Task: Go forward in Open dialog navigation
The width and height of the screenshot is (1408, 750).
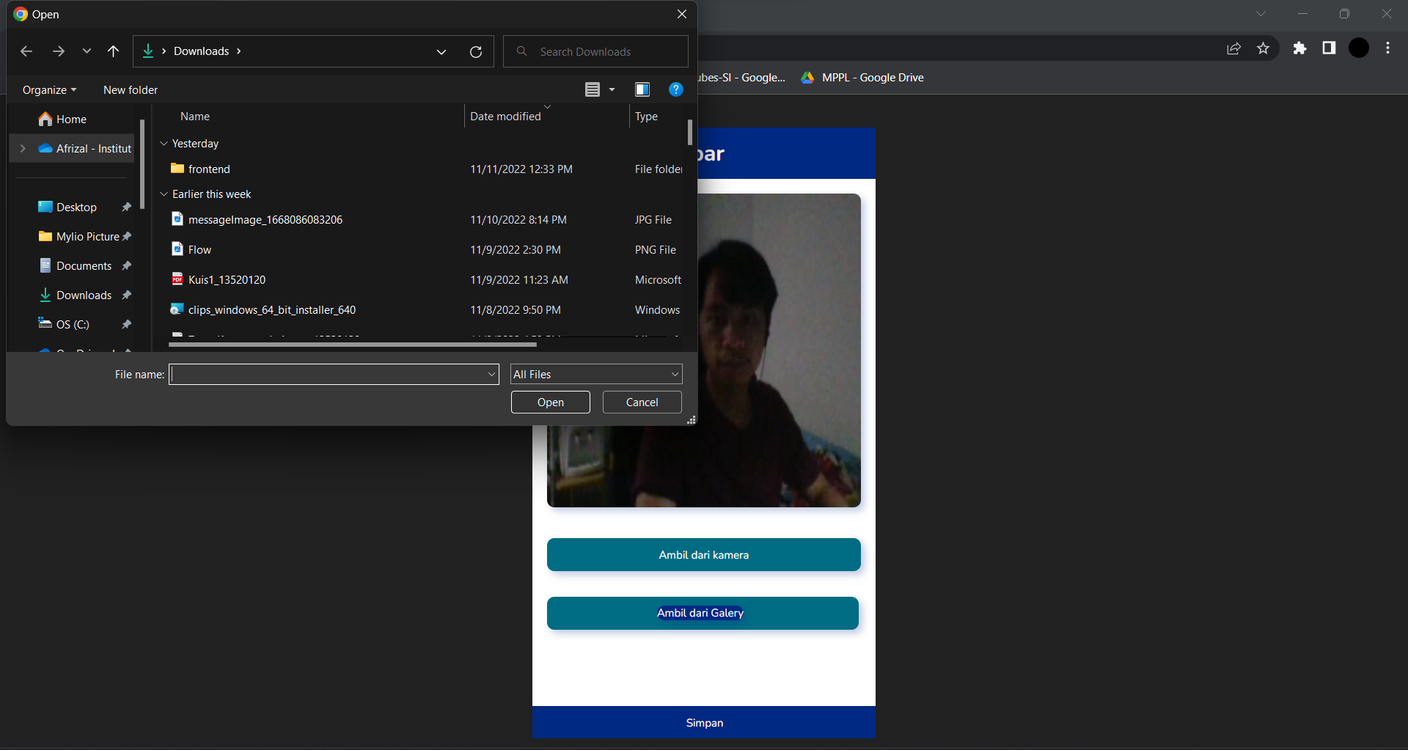Action: [59, 51]
